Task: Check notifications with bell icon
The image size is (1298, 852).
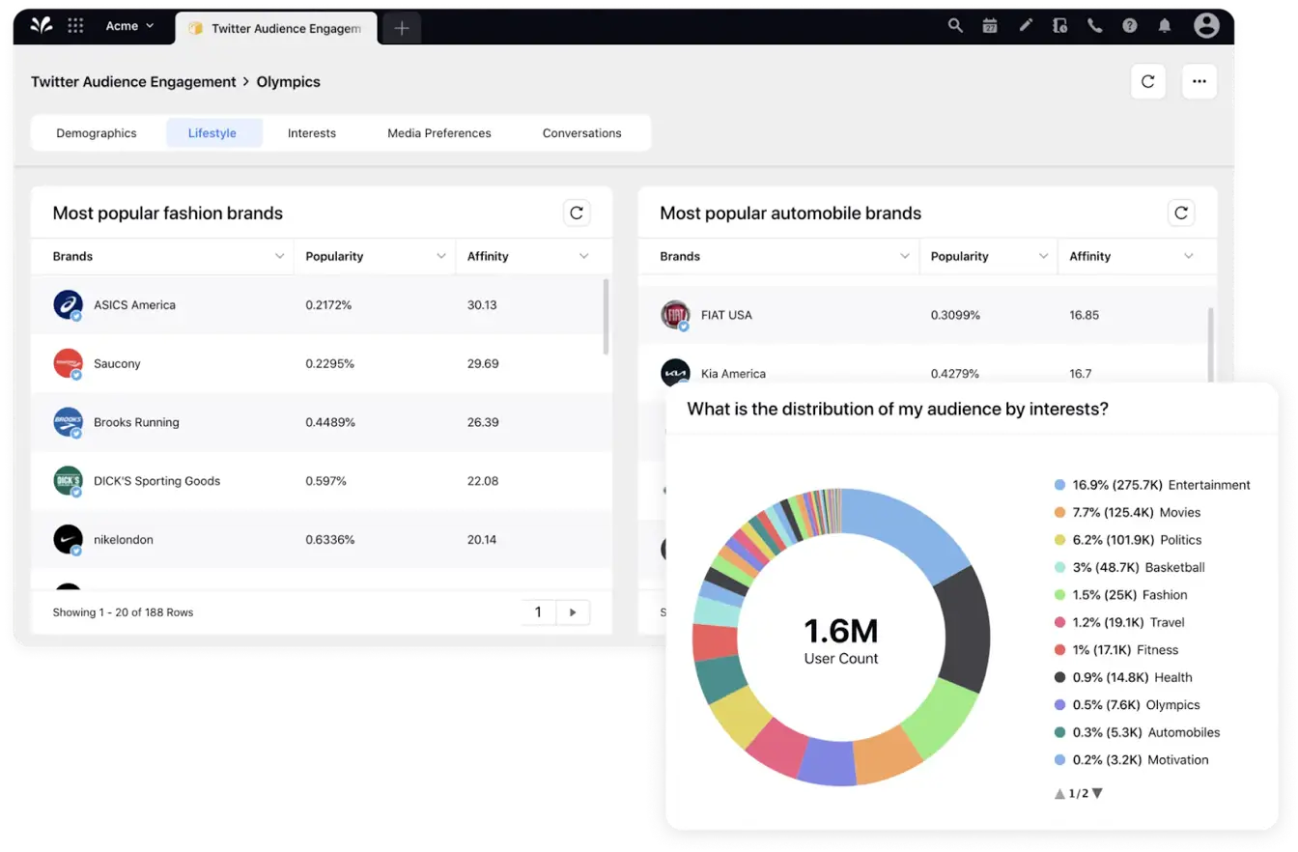Action: coord(1165,25)
